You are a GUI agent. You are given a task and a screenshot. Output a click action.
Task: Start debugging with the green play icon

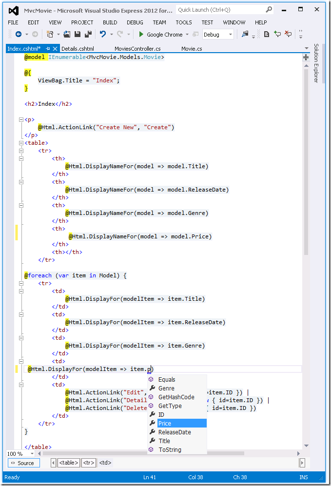(x=141, y=35)
